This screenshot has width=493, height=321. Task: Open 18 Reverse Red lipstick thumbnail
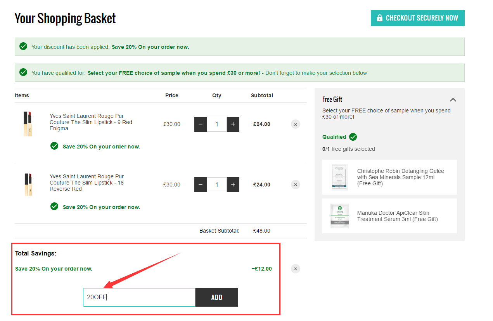28,185
